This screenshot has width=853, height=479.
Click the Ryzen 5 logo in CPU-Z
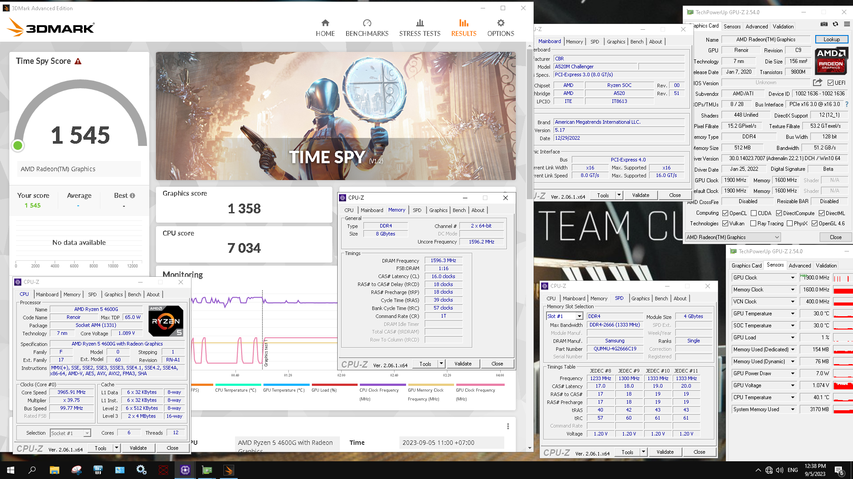tap(166, 321)
